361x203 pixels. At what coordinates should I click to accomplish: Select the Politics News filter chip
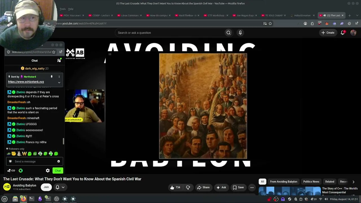(311, 182)
